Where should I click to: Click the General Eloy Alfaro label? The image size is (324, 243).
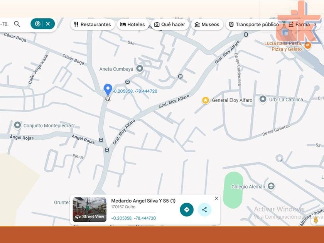[232, 100]
